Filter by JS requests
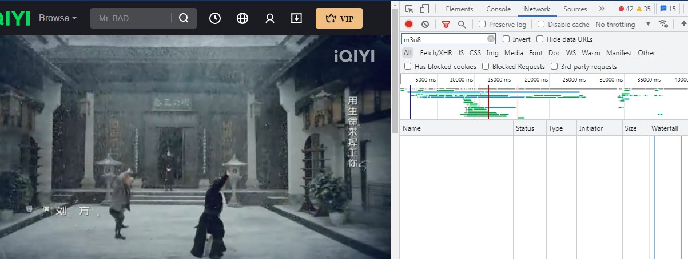This screenshot has height=259, width=688. (x=460, y=53)
